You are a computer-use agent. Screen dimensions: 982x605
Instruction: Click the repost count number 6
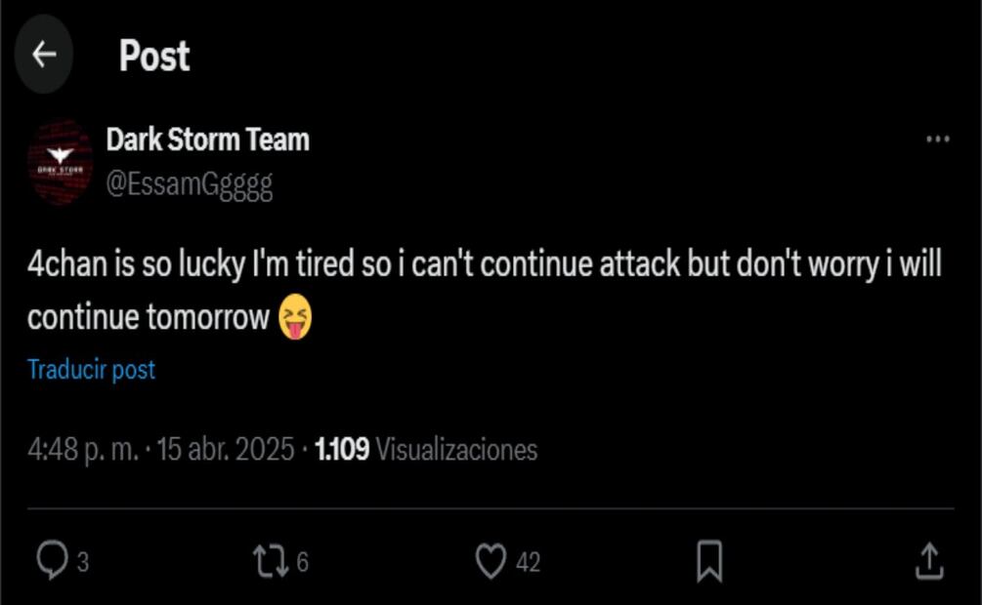pos(302,563)
